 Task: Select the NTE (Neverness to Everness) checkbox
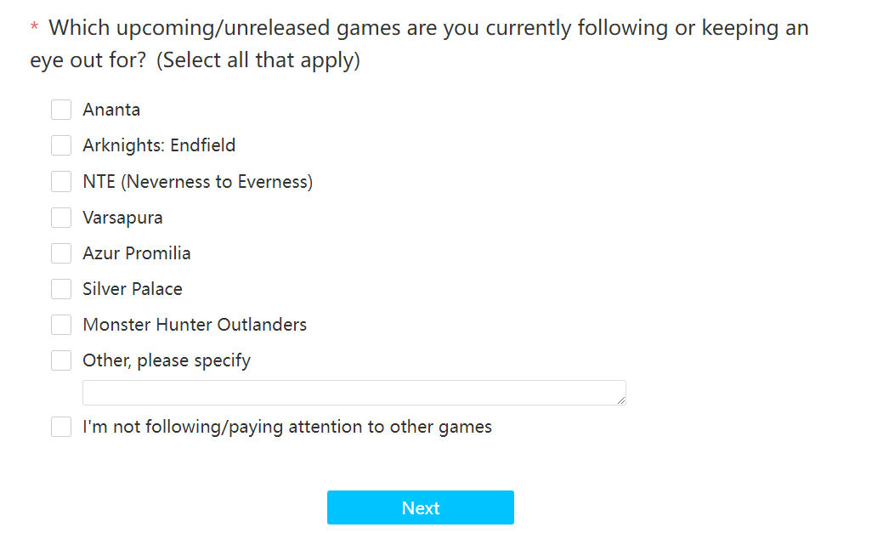tap(61, 181)
